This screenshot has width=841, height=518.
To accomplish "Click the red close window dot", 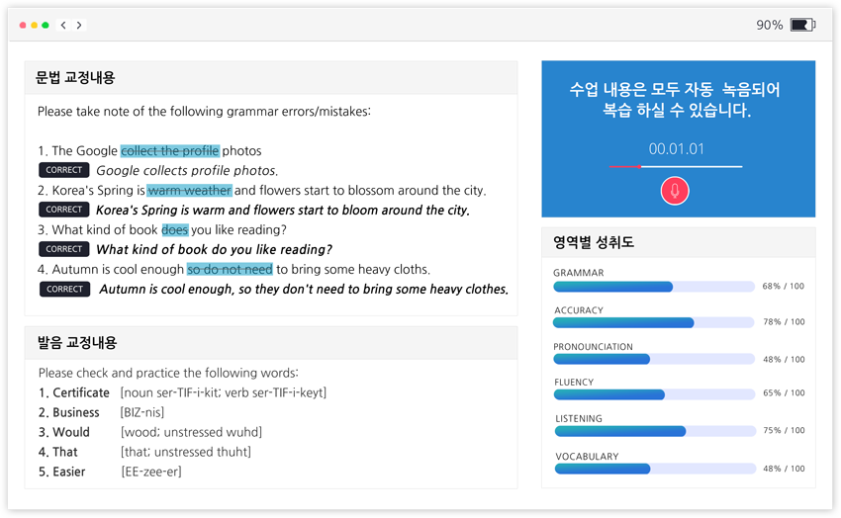I will 23,25.
